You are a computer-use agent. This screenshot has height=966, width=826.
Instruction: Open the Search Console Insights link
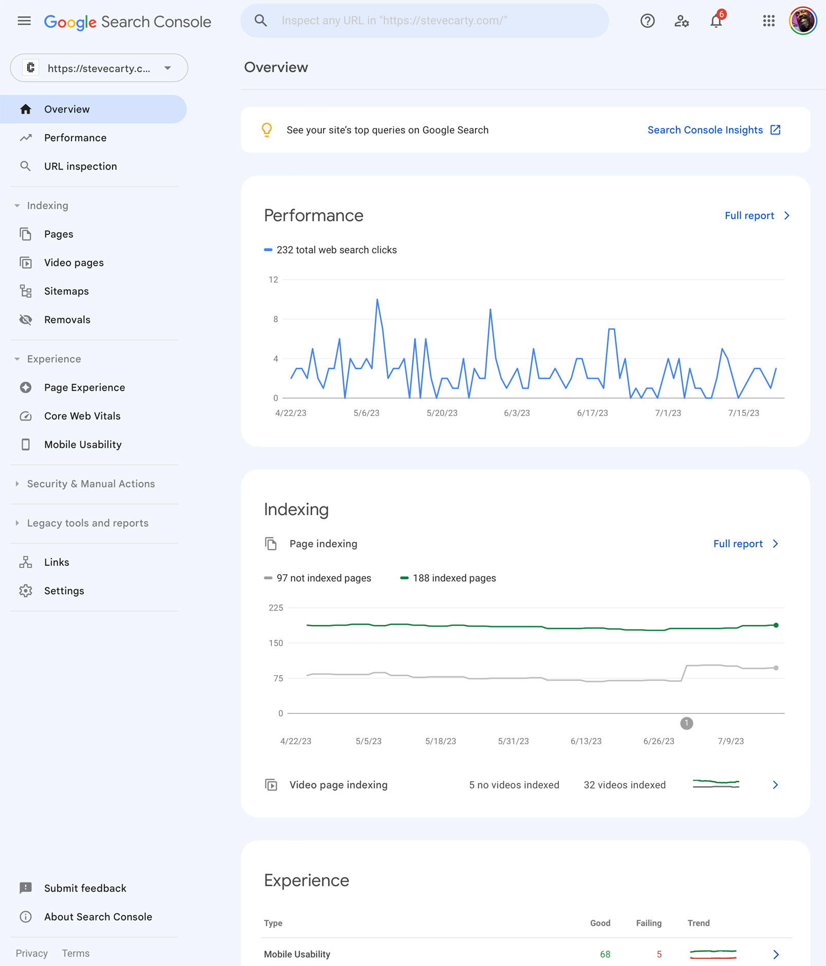pyautogui.click(x=705, y=130)
